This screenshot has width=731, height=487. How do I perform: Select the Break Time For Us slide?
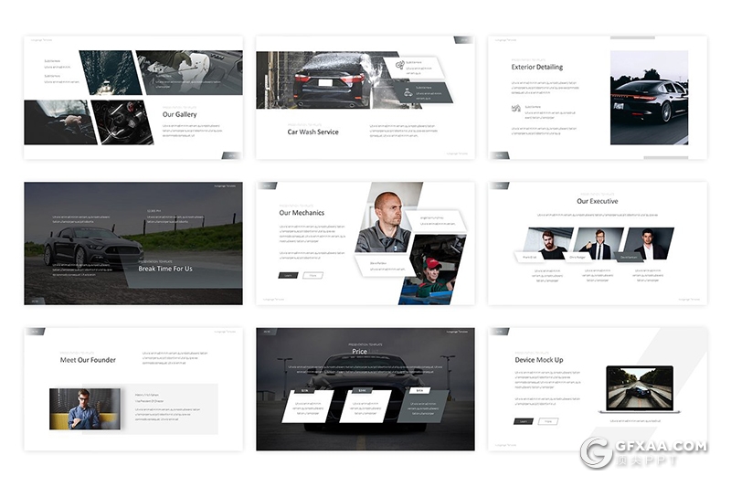(x=133, y=243)
